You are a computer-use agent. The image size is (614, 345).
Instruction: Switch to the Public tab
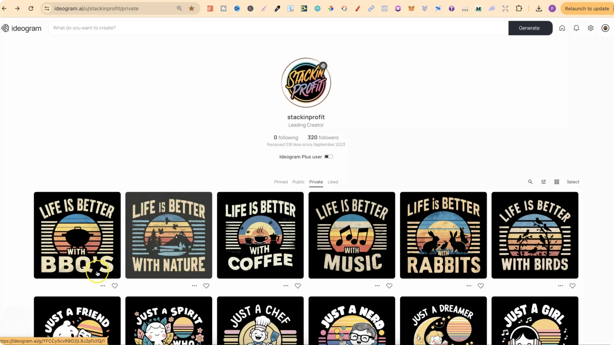(298, 182)
